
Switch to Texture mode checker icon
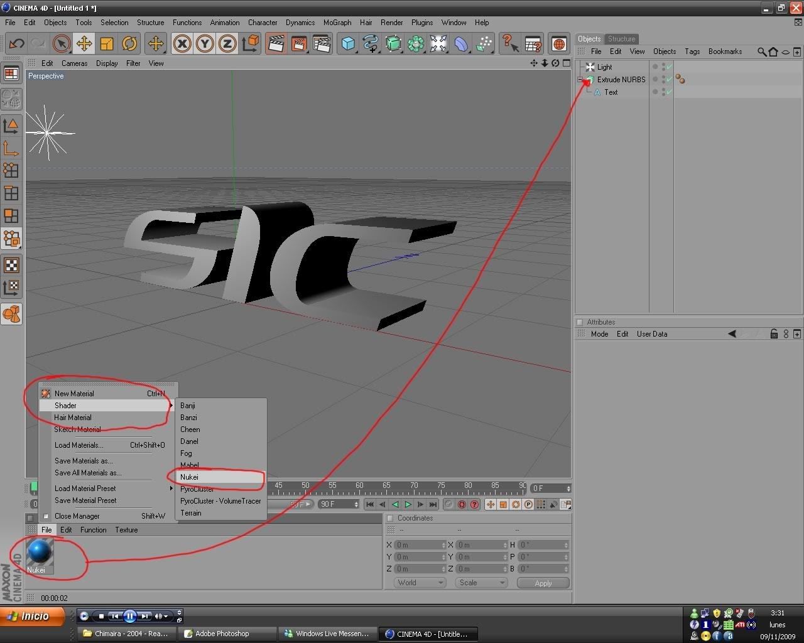11,265
